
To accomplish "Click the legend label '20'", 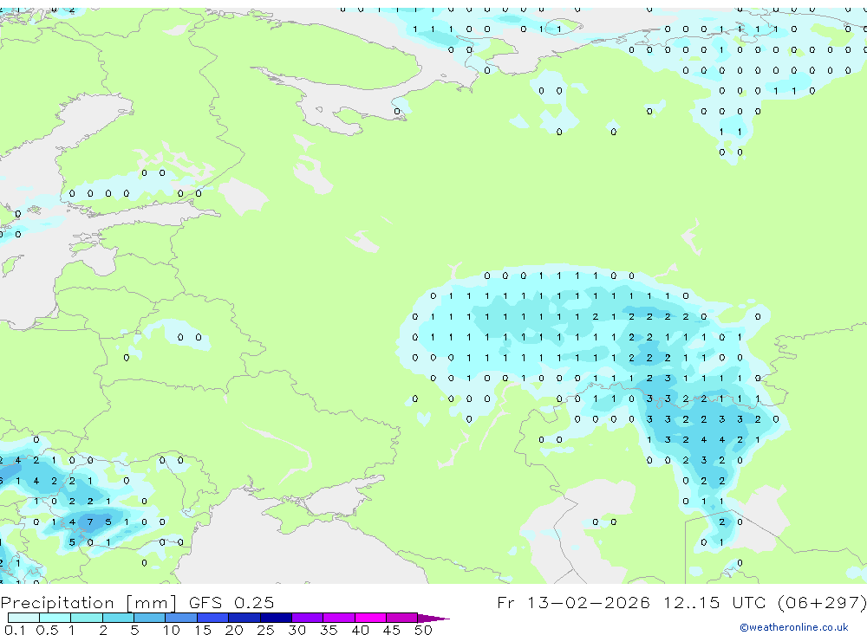I will tap(234, 630).
